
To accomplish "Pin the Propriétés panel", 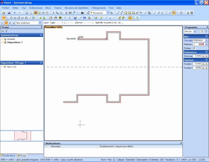I will click(207, 27).
